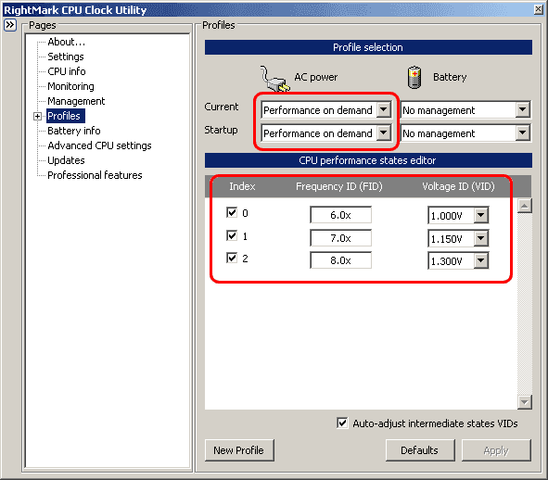The width and height of the screenshot is (548, 480).
Task: Click the Battery icon
Action: 414,78
